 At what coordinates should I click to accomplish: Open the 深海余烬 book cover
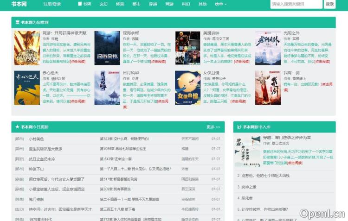point(107,48)
